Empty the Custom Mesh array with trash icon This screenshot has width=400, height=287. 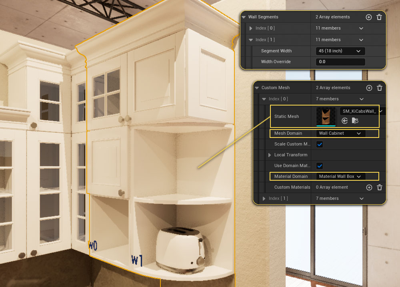tap(380, 88)
